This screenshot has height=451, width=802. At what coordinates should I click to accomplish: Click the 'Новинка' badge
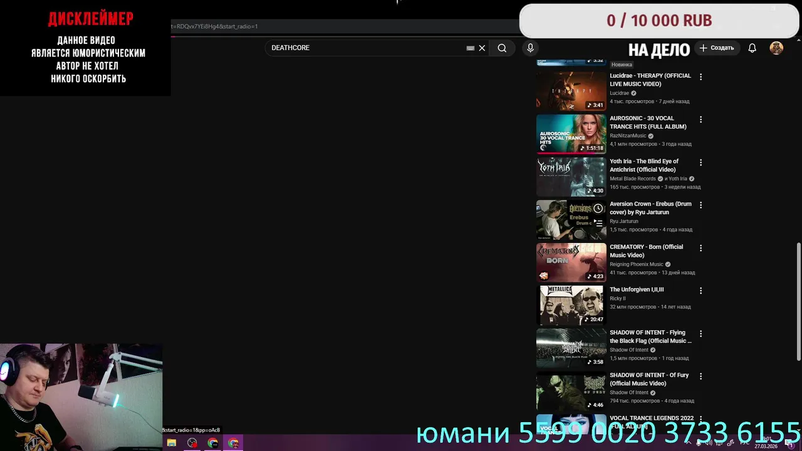tap(622, 65)
